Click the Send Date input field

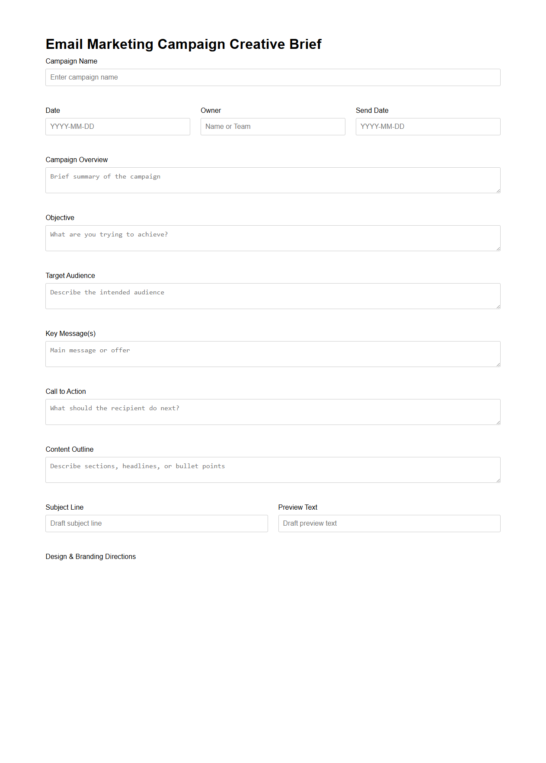click(x=427, y=126)
